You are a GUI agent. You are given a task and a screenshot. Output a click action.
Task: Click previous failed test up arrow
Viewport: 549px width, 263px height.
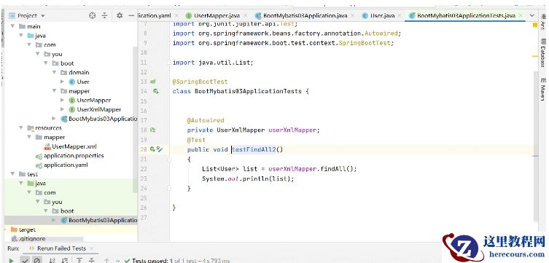pyautogui.click(x=106, y=261)
